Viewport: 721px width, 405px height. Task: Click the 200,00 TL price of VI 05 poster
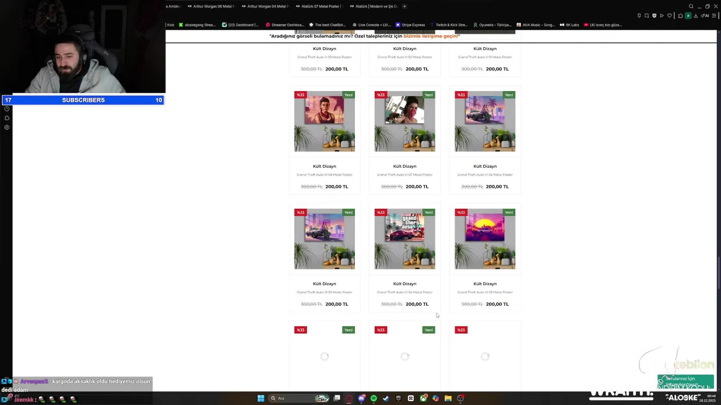(x=337, y=304)
